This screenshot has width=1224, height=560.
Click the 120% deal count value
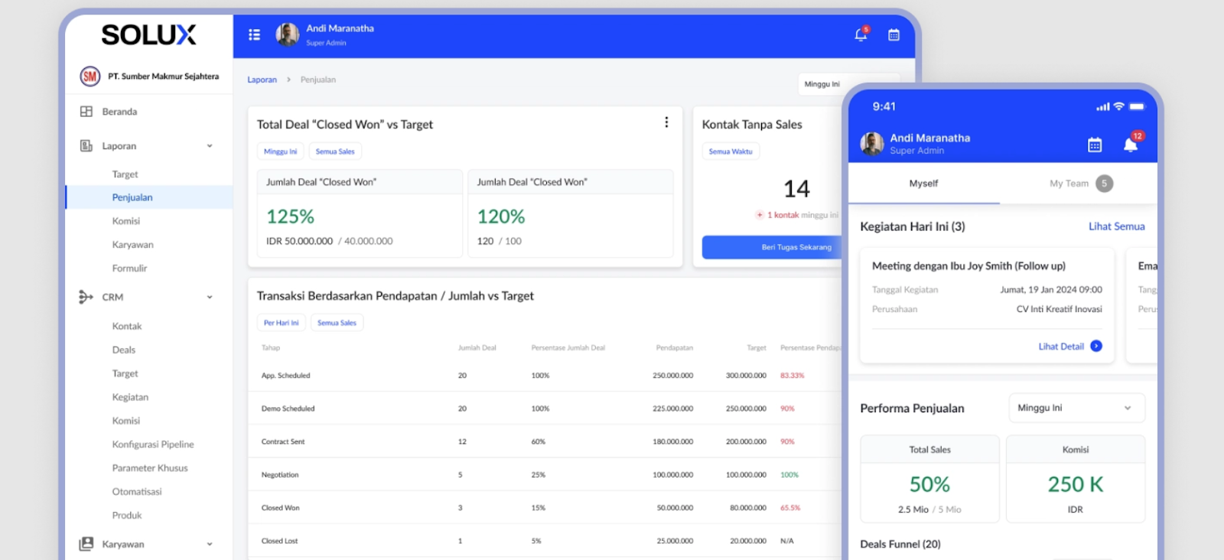[501, 217]
